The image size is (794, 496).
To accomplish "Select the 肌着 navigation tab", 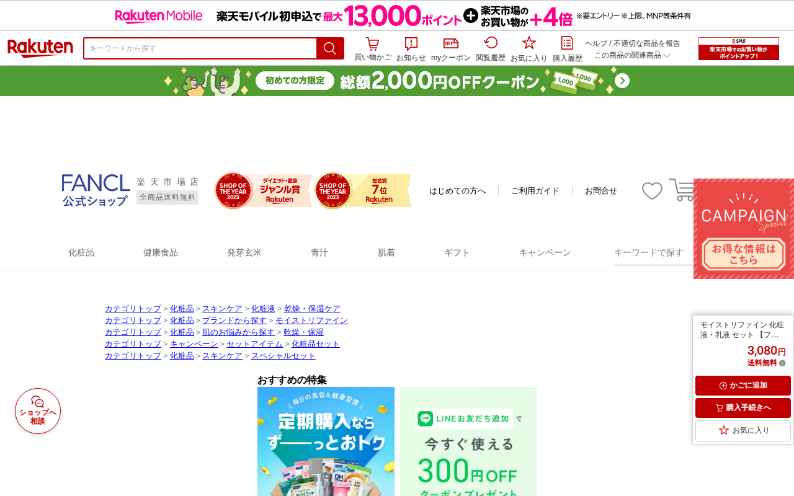I will coord(386,252).
